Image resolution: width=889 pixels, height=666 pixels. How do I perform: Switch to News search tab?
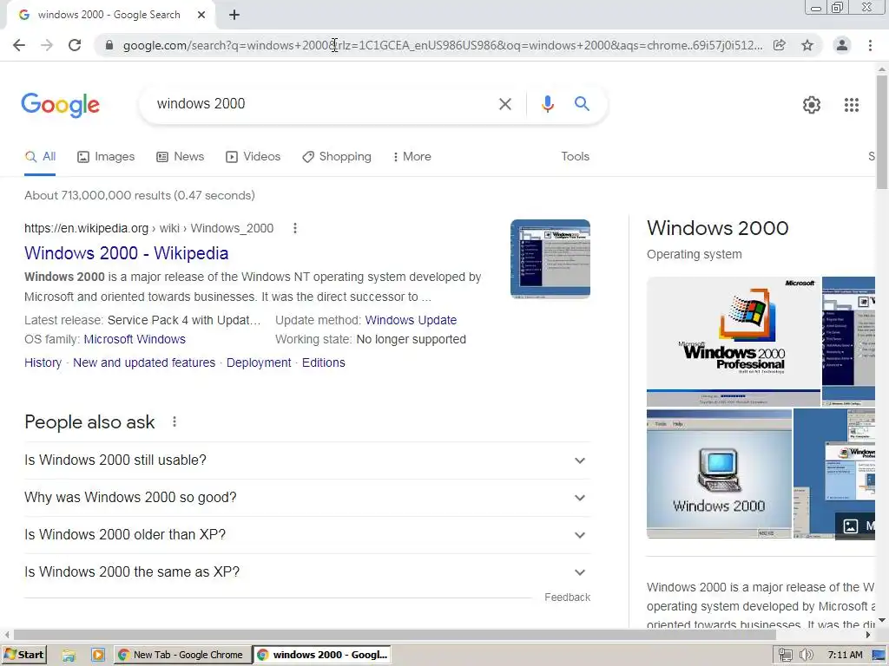[181, 157]
